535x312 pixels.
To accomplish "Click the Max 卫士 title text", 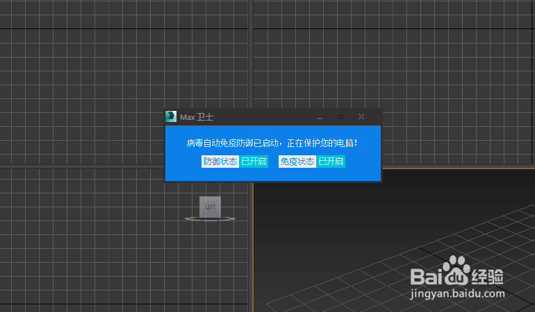I will pyautogui.click(x=197, y=117).
